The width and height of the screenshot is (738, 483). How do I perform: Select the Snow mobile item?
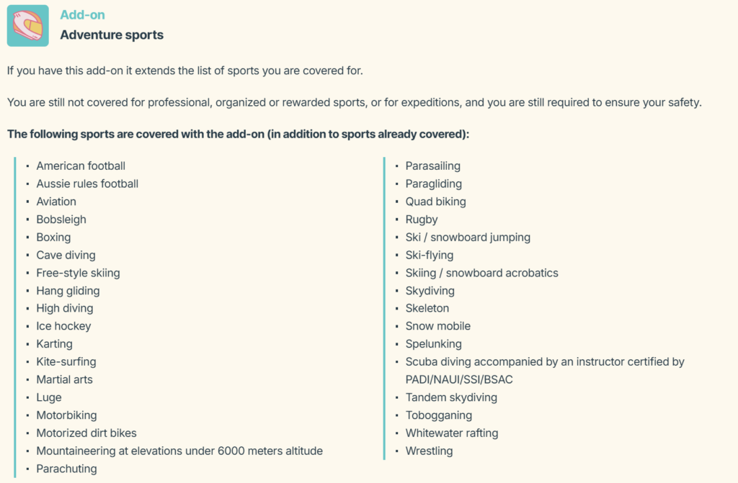click(437, 326)
